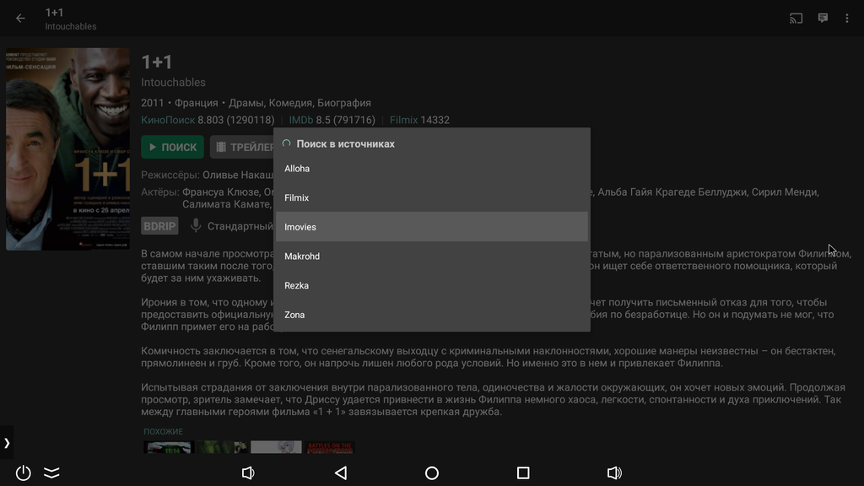
Task: Open the IMDb rating link
Action: pos(301,120)
